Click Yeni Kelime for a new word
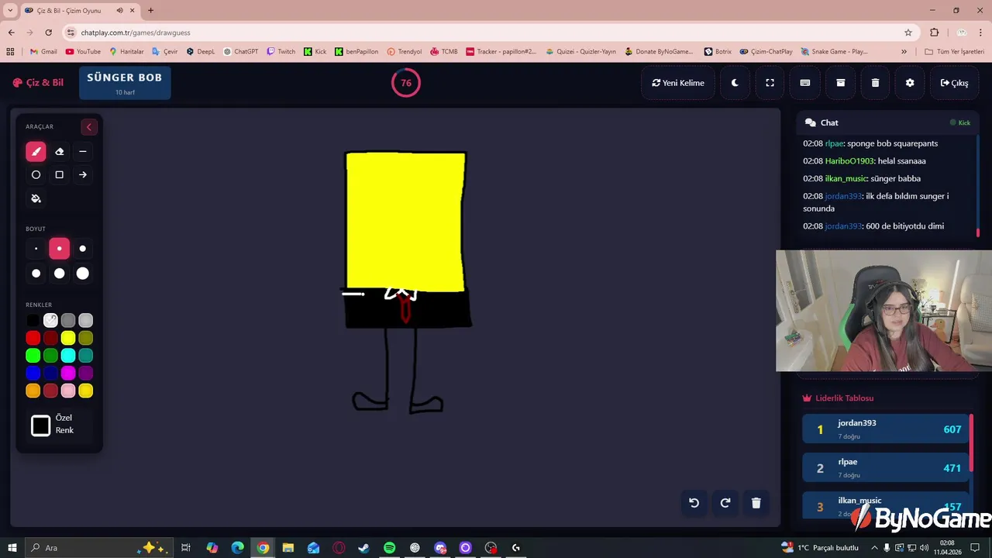 click(x=678, y=83)
